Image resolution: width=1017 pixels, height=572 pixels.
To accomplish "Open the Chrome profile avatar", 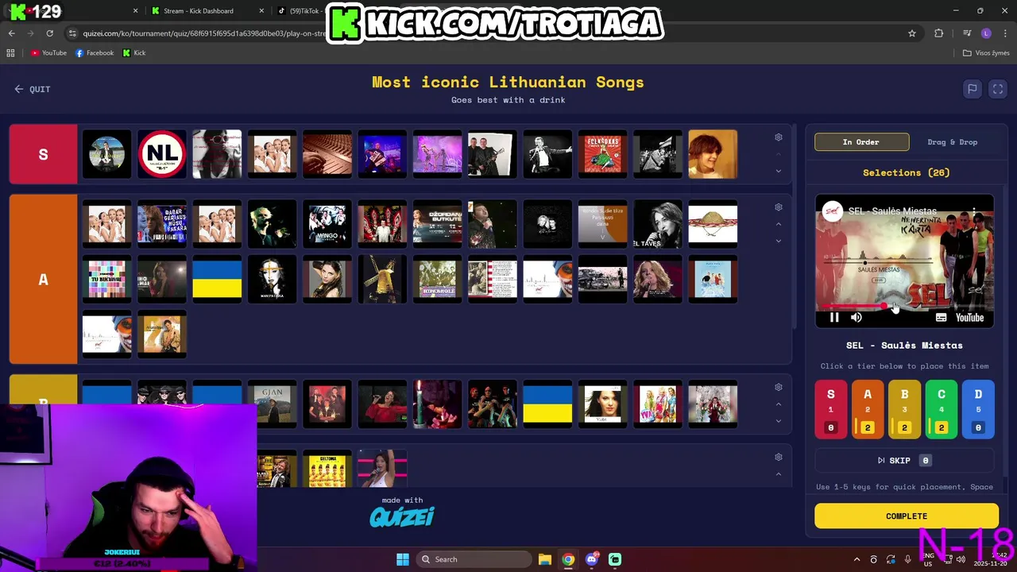I will coord(986,33).
